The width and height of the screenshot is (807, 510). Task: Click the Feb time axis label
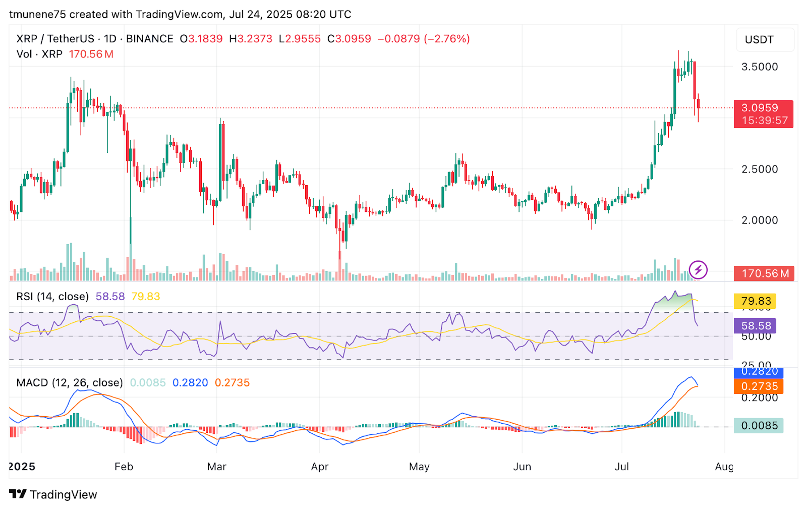[124, 467]
